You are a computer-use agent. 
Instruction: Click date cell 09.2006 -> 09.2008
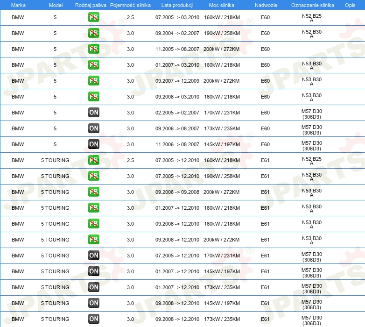click(177, 192)
